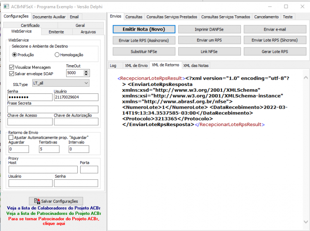This screenshot has height=231, width=310.
Task: Click the Proxy Host input field
Action: click(43, 169)
